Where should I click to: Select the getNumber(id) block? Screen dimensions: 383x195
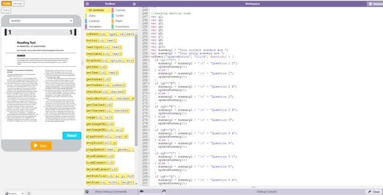tap(98, 79)
